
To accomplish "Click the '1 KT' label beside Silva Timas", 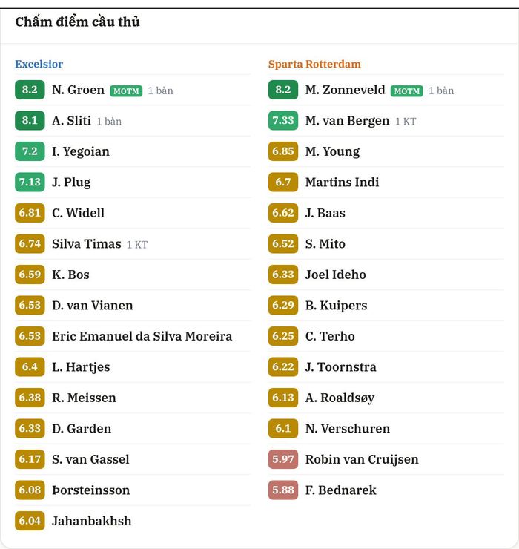I will click(x=137, y=245).
